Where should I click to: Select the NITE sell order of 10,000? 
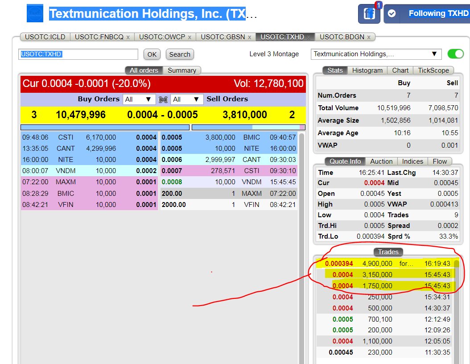(229, 149)
